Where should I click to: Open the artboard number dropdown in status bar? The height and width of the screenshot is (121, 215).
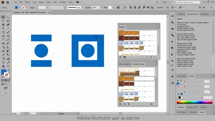[x=37, y=114]
